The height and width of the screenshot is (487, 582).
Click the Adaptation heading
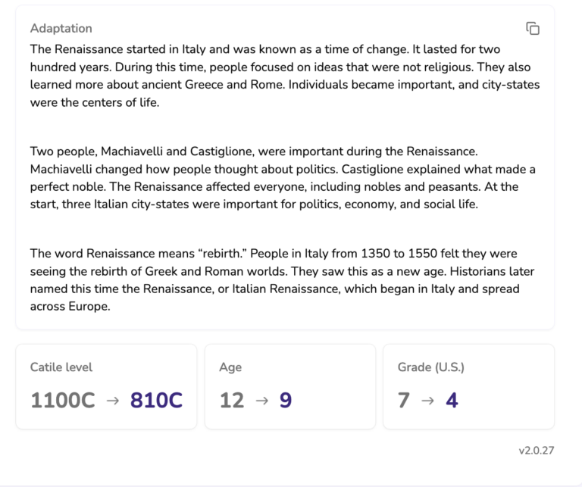click(61, 29)
